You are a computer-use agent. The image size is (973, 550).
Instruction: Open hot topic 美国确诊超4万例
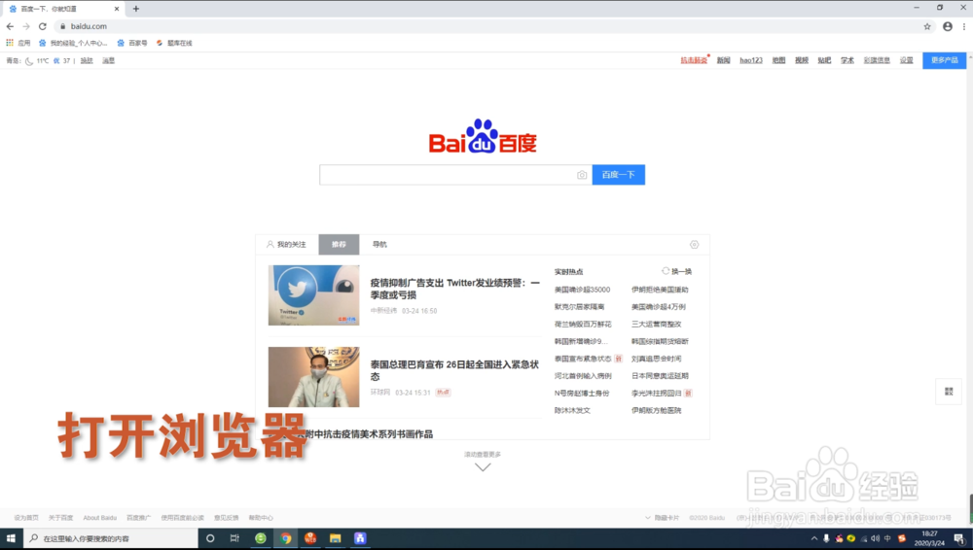pyautogui.click(x=659, y=307)
